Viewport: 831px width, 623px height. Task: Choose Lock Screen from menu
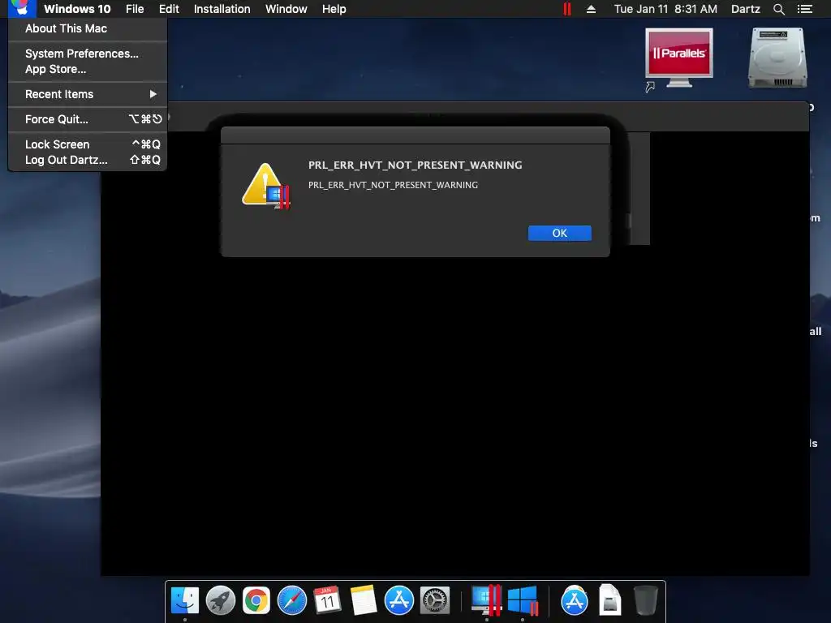pyautogui.click(x=88, y=144)
